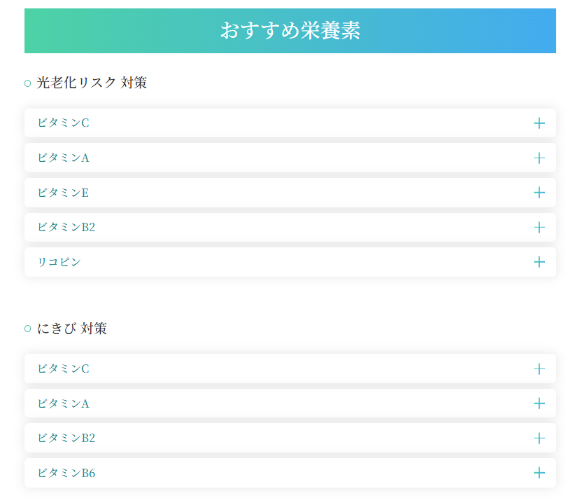Click the おすすめ栄養素 gradient banner
Image resolution: width=566 pixels, height=503 pixels.
click(x=290, y=30)
